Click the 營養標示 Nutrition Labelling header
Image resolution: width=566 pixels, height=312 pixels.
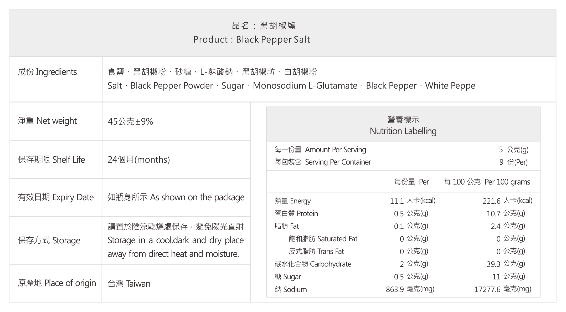tap(403, 125)
